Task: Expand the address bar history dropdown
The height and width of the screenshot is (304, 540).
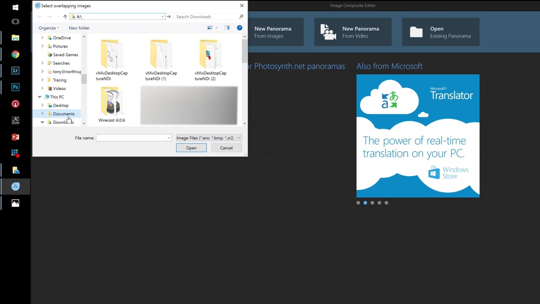Action: 162,17
